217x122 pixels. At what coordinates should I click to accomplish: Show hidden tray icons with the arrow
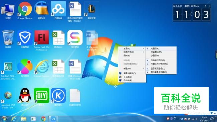[x=178, y=119]
